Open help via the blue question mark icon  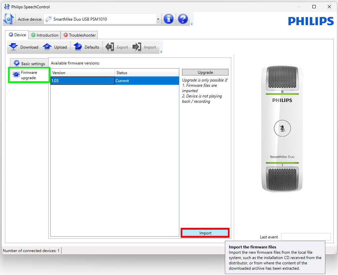tap(183, 19)
